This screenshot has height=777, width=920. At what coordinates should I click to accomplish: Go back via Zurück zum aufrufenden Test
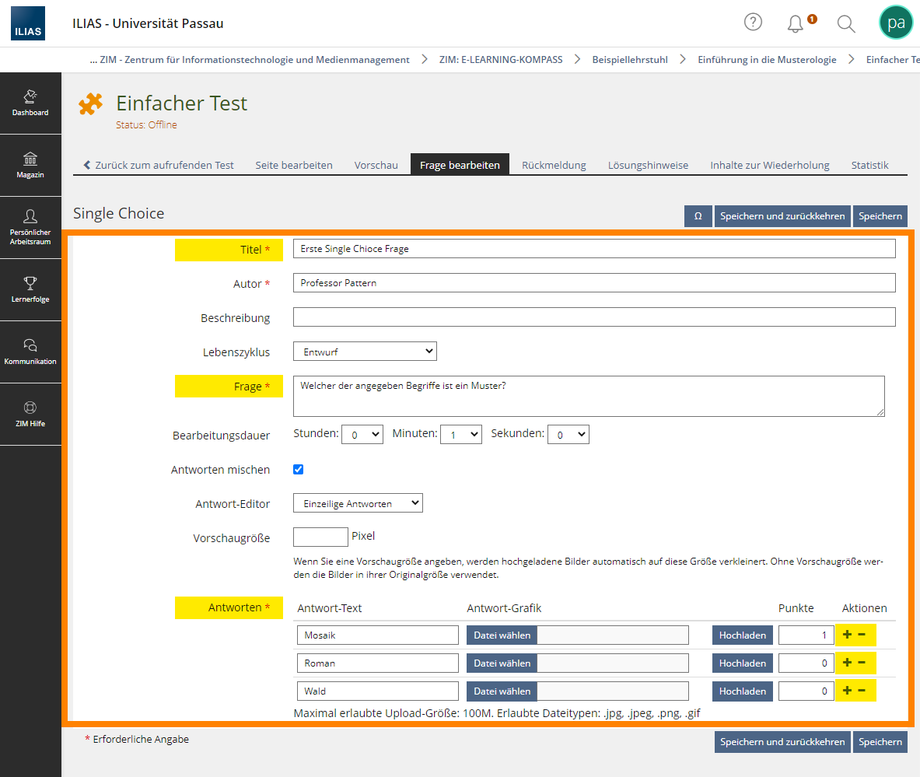pyautogui.click(x=159, y=165)
